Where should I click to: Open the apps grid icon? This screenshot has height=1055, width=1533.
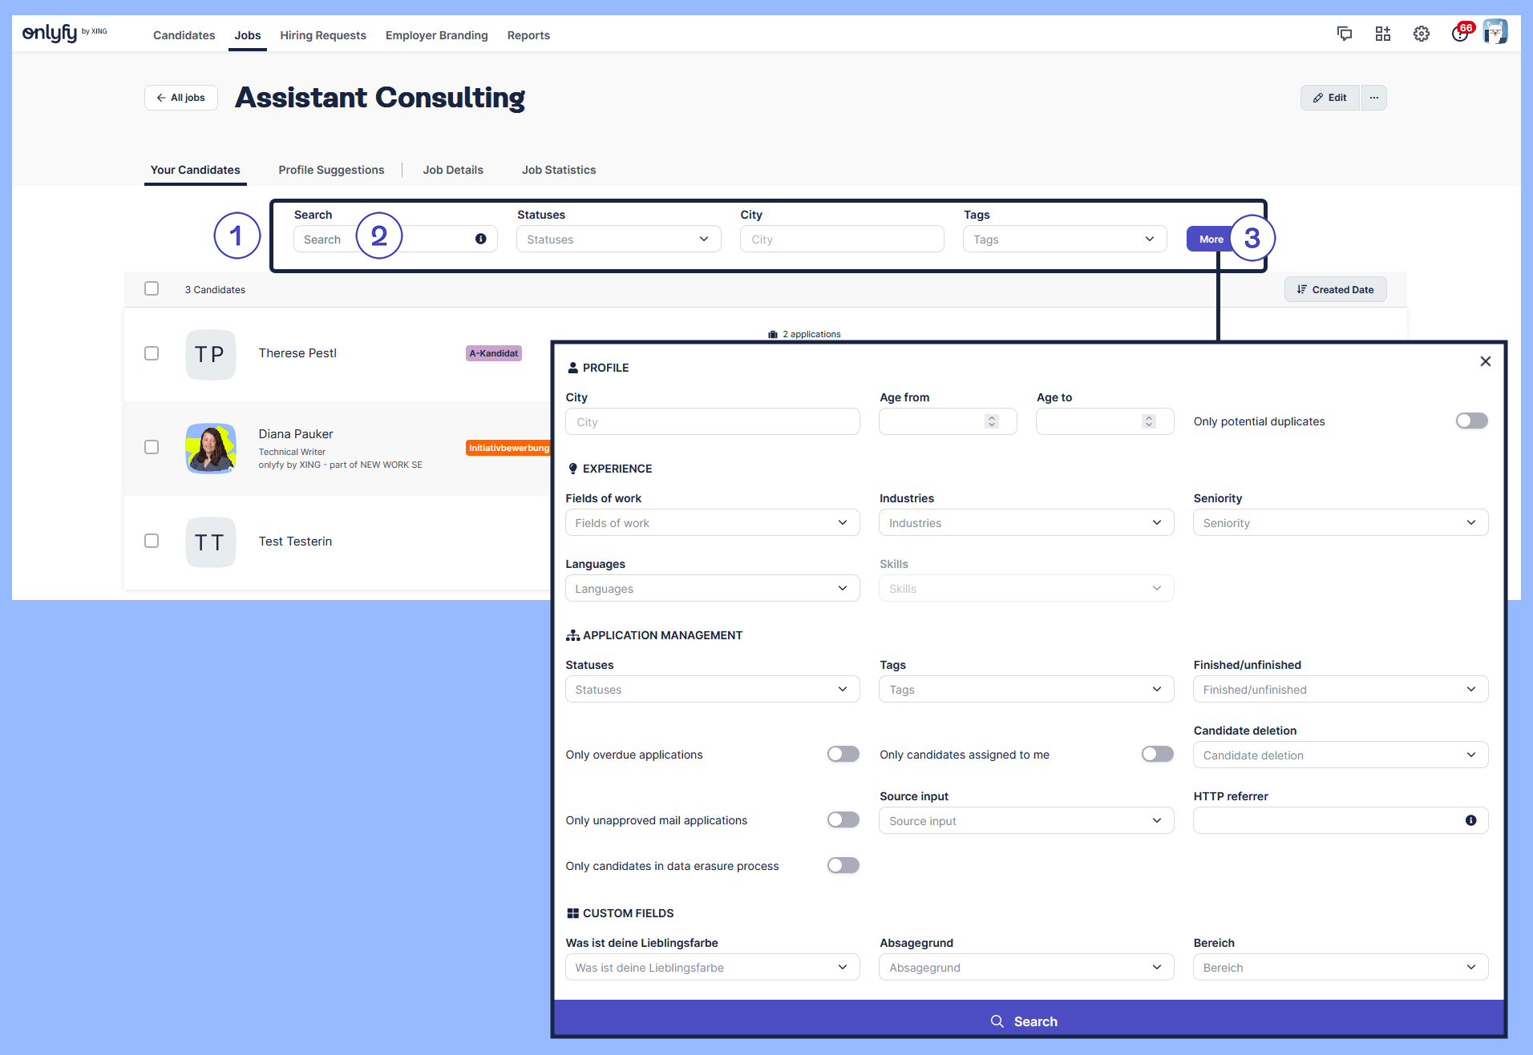click(x=1383, y=34)
